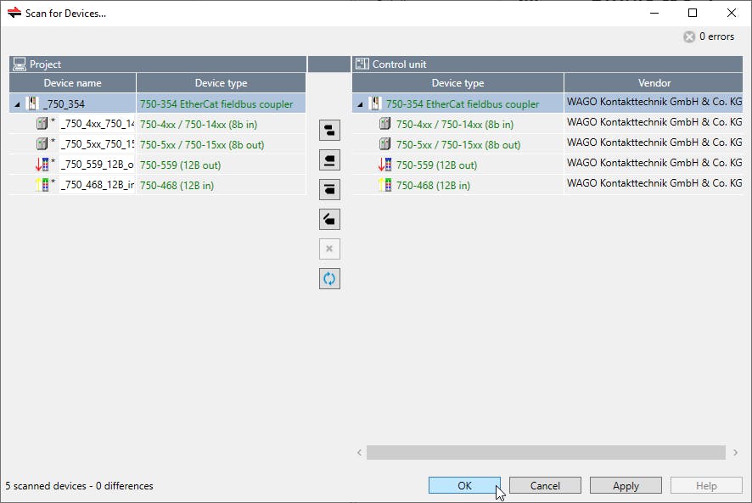This screenshot has height=503, width=752.
Task: Select the _750_468_12B_ir device name
Action: (98, 185)
